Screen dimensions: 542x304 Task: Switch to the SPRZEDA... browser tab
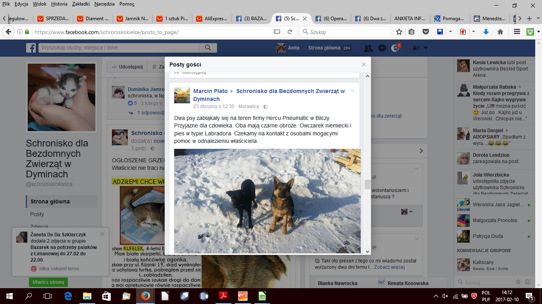(x=53, y=19)
